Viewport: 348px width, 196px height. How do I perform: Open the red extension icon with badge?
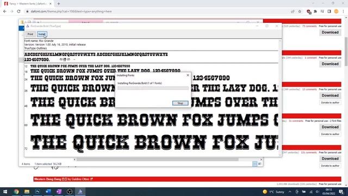pyautogui.click(x=308, y=11)
